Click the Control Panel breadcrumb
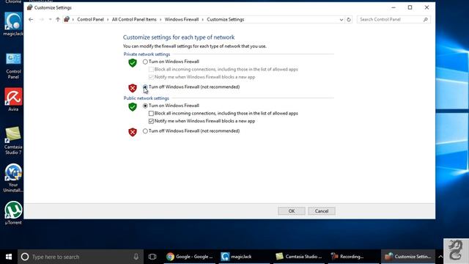The height and width of the screenshot is (264, 469). [90, 20]
